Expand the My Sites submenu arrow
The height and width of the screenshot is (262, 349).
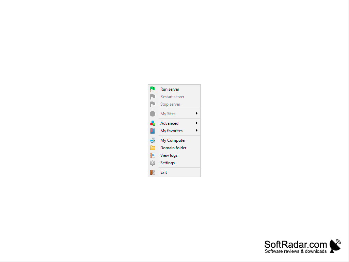tap(197, 113)
